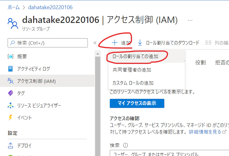Select カスタム ロールの追加 menu item
The image size is (229, 156).
coord(147,83)
